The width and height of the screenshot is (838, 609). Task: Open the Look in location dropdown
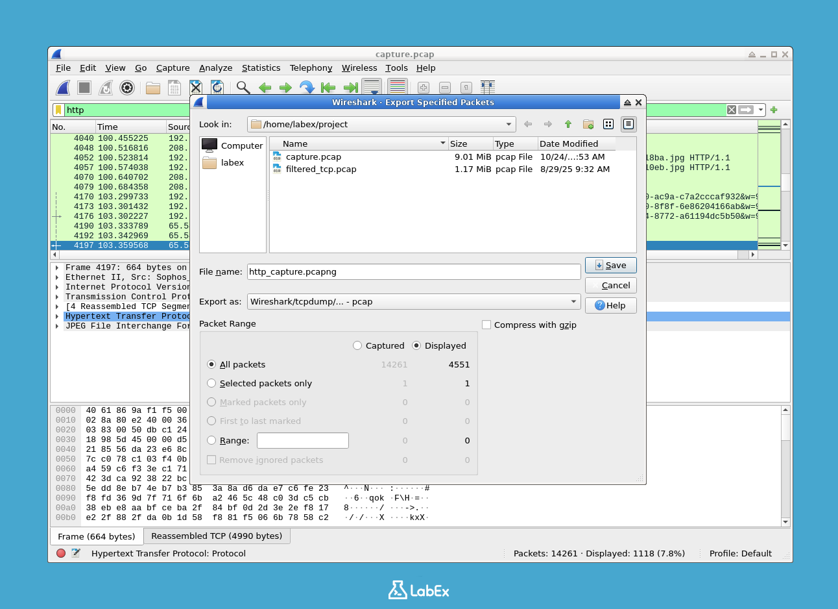509,124
